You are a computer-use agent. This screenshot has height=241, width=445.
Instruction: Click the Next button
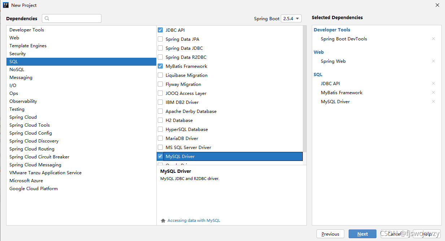pyautogui.click(x=362, y=234)
